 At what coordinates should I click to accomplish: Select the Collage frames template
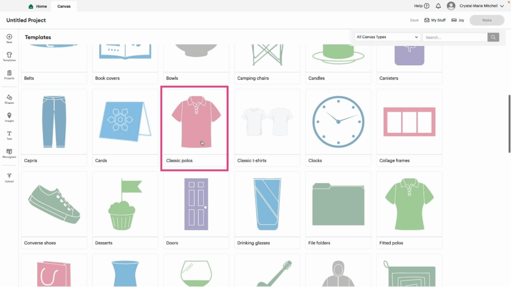tap(409, 128)
